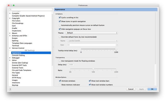Expand the Maven tree node
Viewport: 166px width, 102px height.
click(x=10, y=33)
